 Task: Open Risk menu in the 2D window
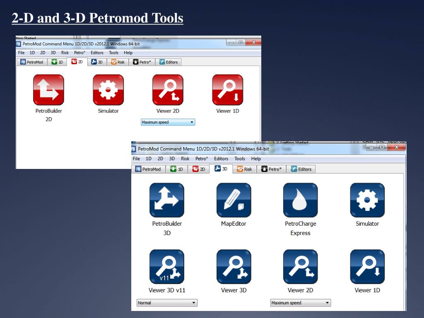pos(65,53)
